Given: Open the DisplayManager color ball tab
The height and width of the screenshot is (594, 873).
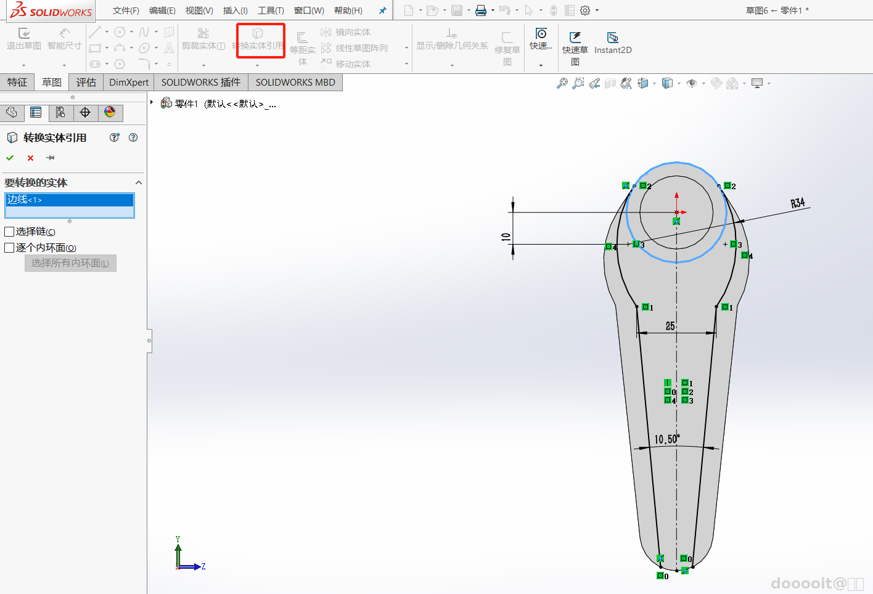Looking at the screenshot, I should pos(110,112).
